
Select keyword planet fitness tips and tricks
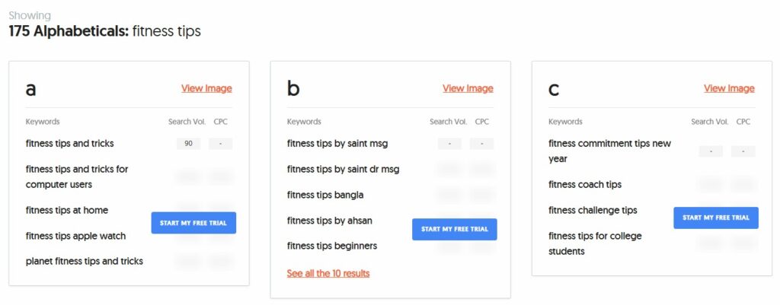(85, 261)
